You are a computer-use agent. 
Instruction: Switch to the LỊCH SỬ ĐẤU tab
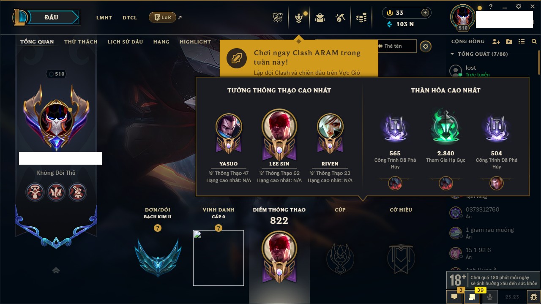(125, 42)
